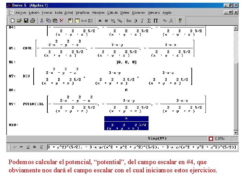
Task: Open the Resolver menu
Action: (98, 13)
